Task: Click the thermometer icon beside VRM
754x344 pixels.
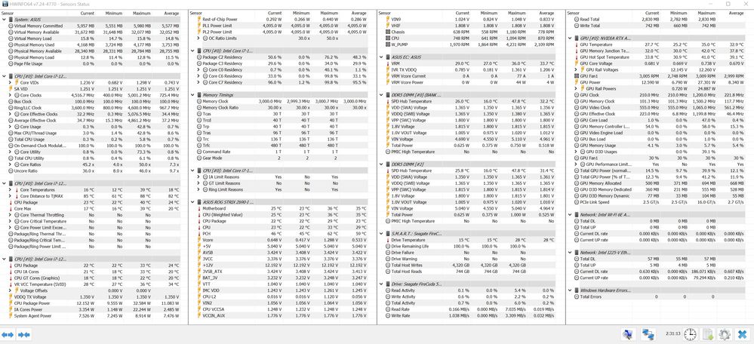Action: pos(388,63)
